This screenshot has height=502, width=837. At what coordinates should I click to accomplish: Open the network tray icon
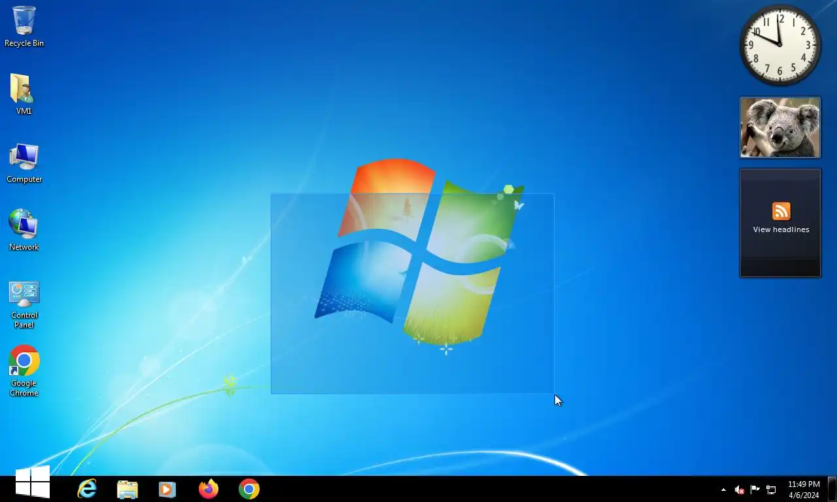point(771,490)
